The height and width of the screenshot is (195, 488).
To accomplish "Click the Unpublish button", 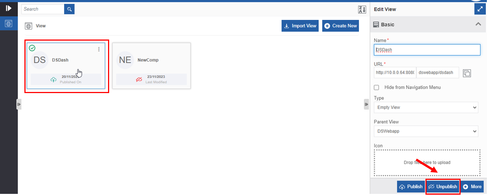I will tap(442, 187).
